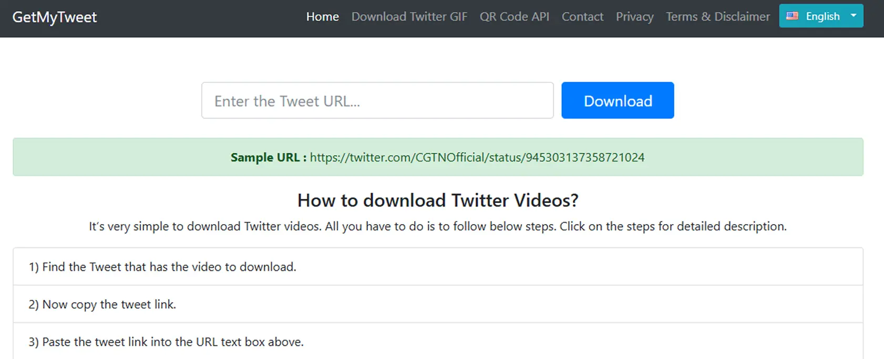This screenshot has width=884, height=359.
Task: Open Terms & Disclaimer page
Action: click(x=718, y=17)
